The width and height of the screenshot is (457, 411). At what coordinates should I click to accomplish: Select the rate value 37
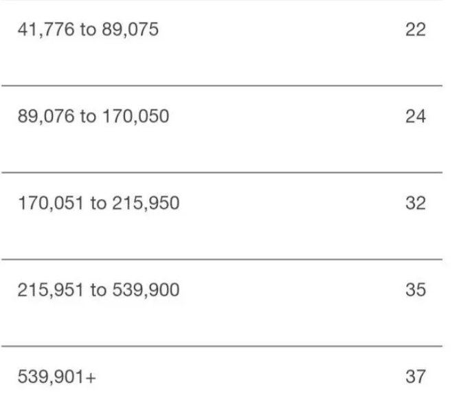[416, 377]
